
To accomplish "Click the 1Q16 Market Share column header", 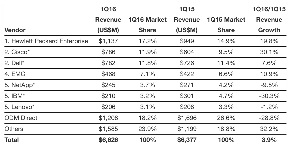I will [148, 25].
